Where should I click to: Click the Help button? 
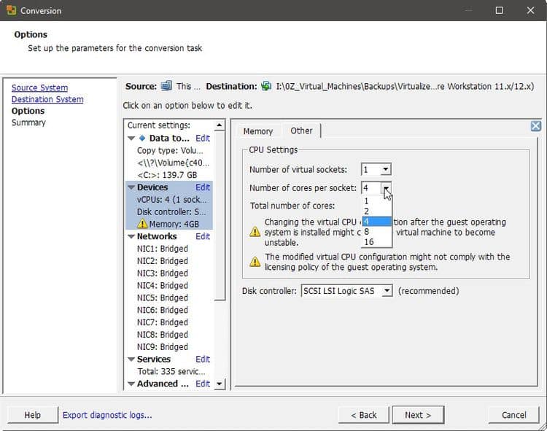point(32,415)
